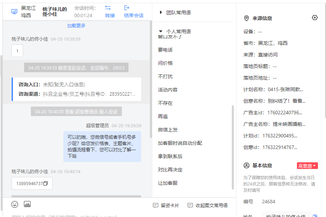Click the customer message bubble "1"
This screenshot has width=326, height=217.
click(17, 51)
